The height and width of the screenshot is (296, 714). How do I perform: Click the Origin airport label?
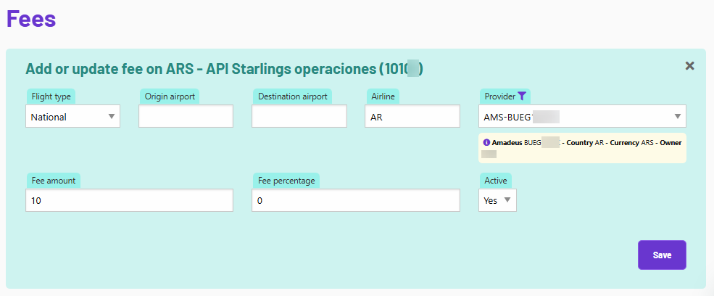pyautogui.click(x=170, y=96)
